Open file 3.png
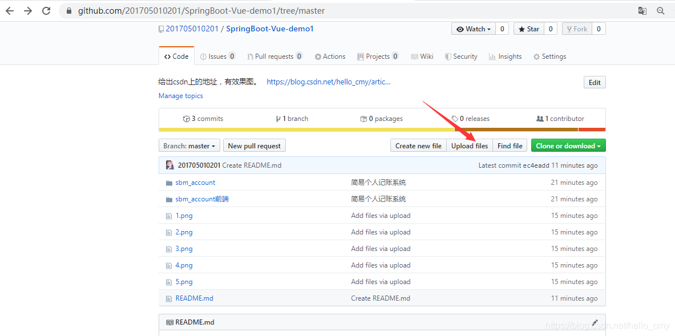 tap(184, 249)
